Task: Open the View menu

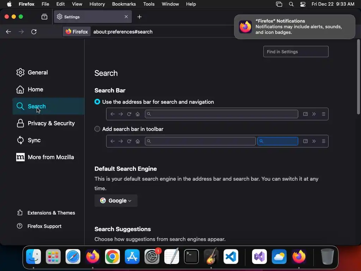Action: [x=77, y=4]
